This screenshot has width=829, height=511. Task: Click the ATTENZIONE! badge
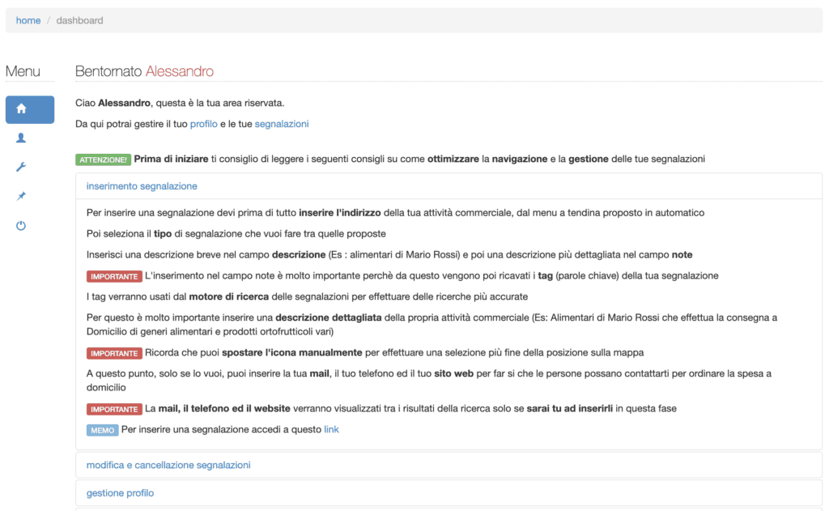pyautogui.click(x=103, y=160)
